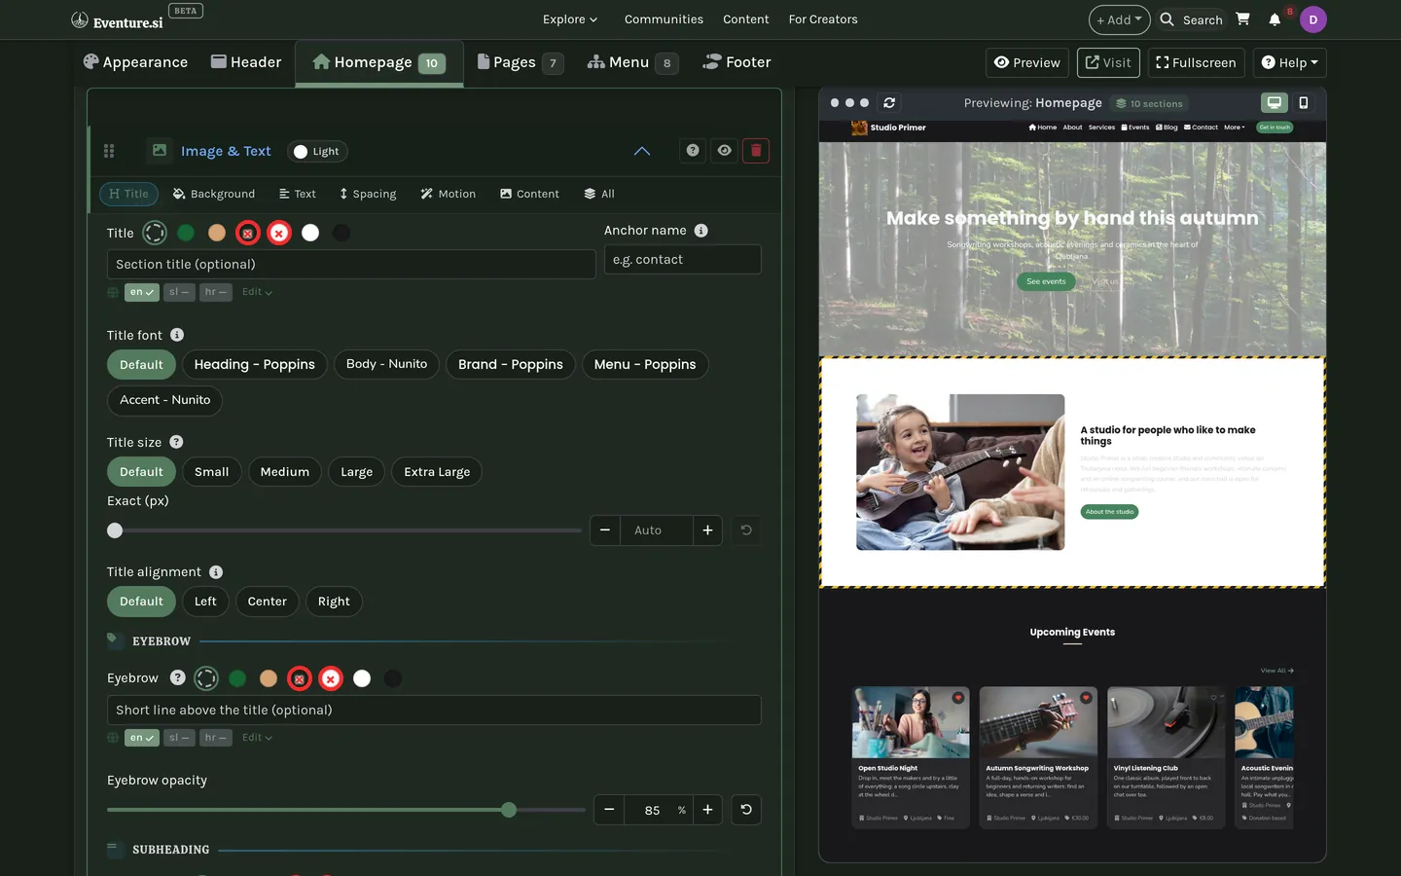Open the Appearance tab
The height and width of the screenshot is (876, 1401).
[x=135, y=62]
